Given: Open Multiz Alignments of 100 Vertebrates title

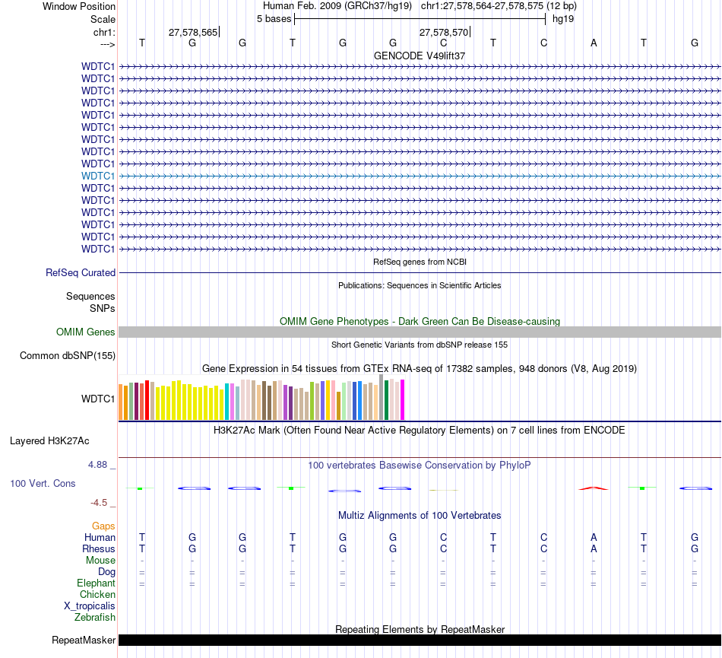Looking at the screenshot, I should pyautogui.click(x=420, y=516).
